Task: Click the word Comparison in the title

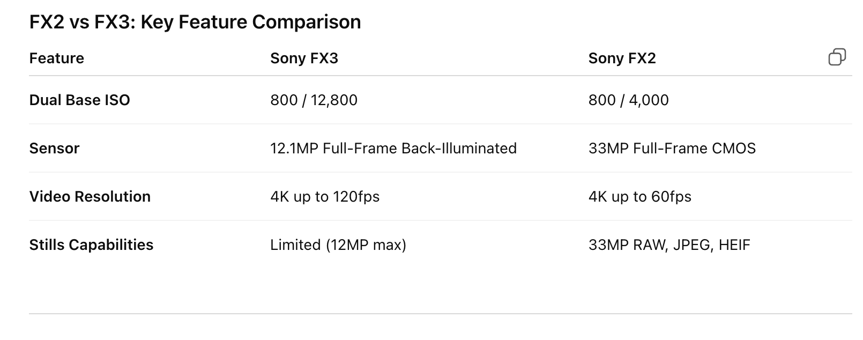Action: tap(307, 22)
